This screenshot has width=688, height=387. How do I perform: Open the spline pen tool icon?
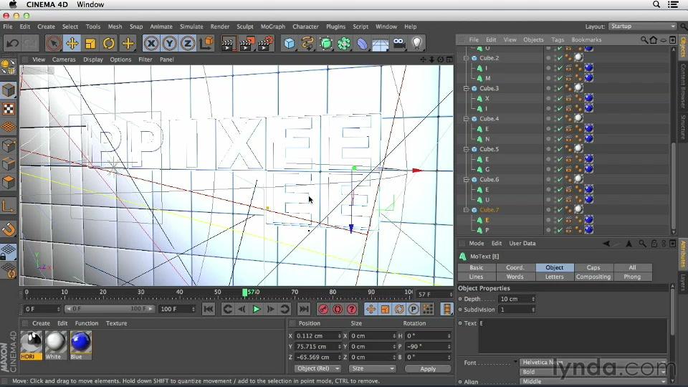[307, 44]
